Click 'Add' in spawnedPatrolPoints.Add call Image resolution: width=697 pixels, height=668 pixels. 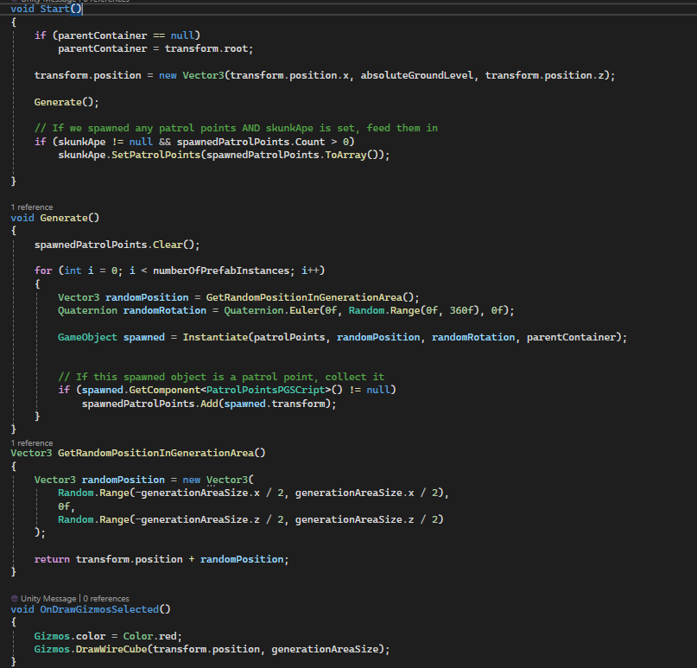click(x=209, y=404)
